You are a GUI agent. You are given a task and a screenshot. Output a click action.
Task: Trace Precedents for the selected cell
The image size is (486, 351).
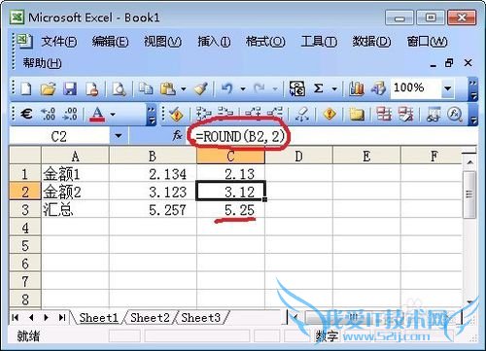pos(203,114)
